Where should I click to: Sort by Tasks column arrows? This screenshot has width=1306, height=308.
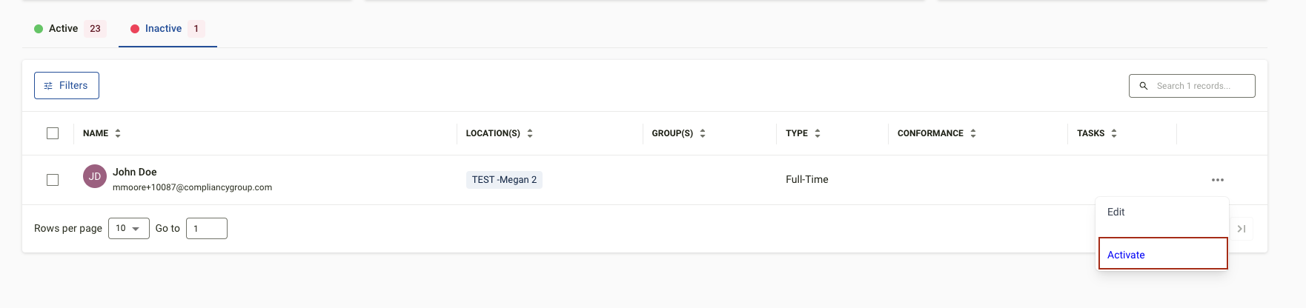tap(1114, 133)
